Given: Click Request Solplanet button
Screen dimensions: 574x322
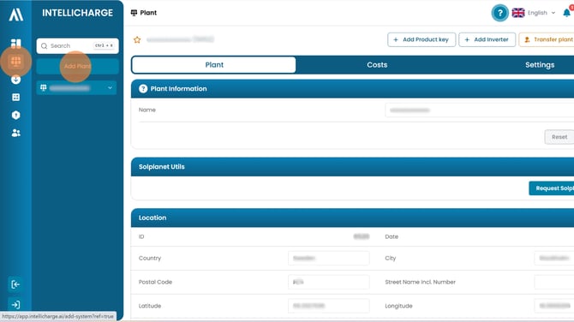Looking at the screenshot, I should (x=552, y=188).
